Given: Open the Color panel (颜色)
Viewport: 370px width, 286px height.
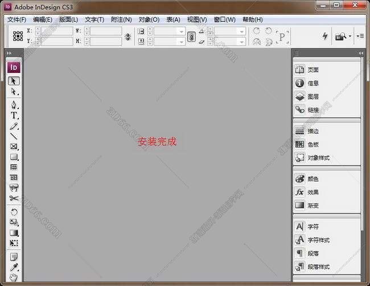Looking at the screenshot, I should click(306, 179).
